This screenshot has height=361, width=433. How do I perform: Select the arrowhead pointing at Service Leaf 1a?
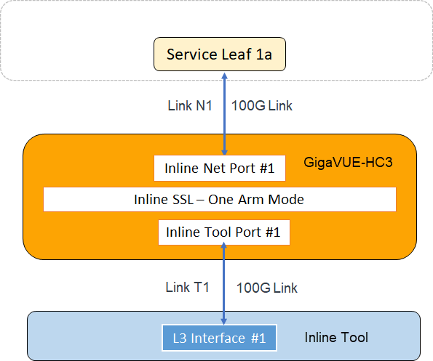225,76
